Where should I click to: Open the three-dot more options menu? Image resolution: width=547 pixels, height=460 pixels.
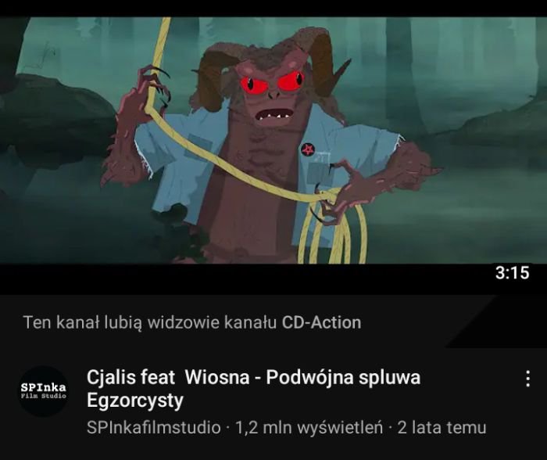point(527,379)
